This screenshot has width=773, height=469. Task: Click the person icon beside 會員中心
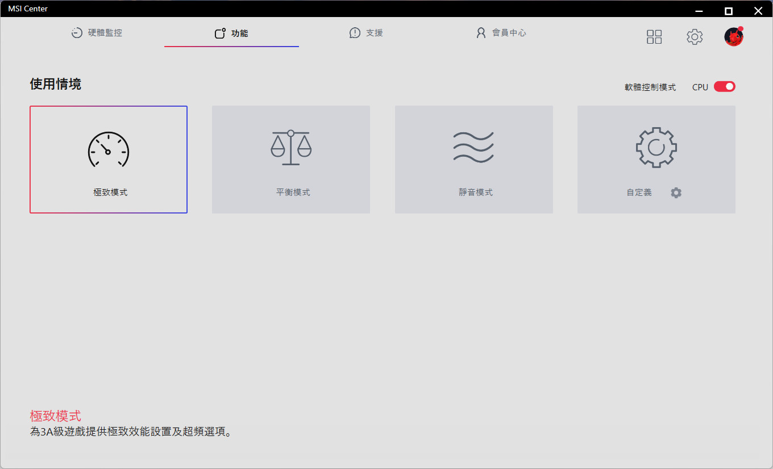tap(481, 33)
